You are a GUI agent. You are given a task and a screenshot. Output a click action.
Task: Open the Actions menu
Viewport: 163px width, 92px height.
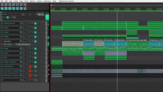point(39,1)
